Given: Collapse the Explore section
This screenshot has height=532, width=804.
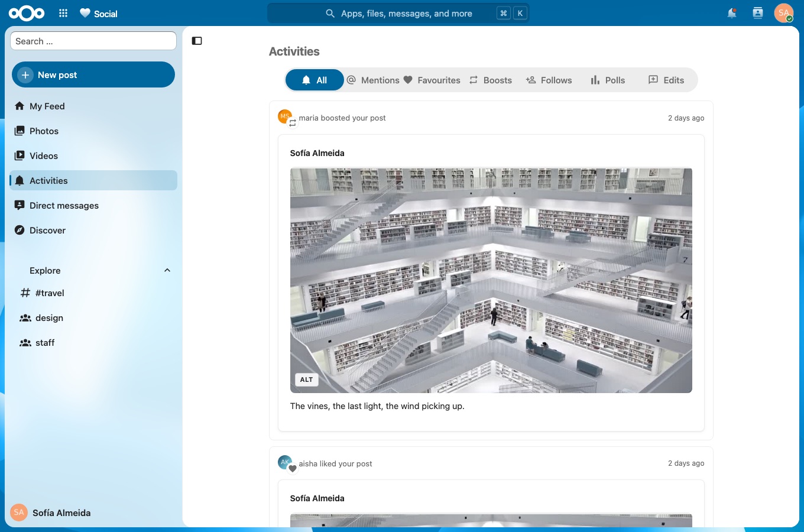Looking at the screenshot, I should (x=167, y=270).
